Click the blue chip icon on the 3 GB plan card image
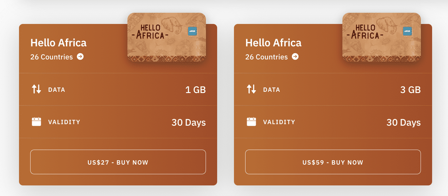 point(407,30)
